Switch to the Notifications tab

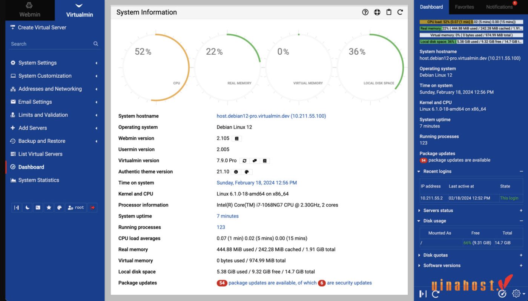click(499, 6)
